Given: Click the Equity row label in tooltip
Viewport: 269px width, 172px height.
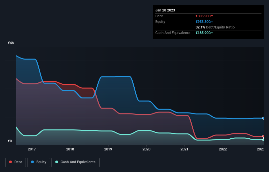Looking at the screenshot, I should point(160,22).
